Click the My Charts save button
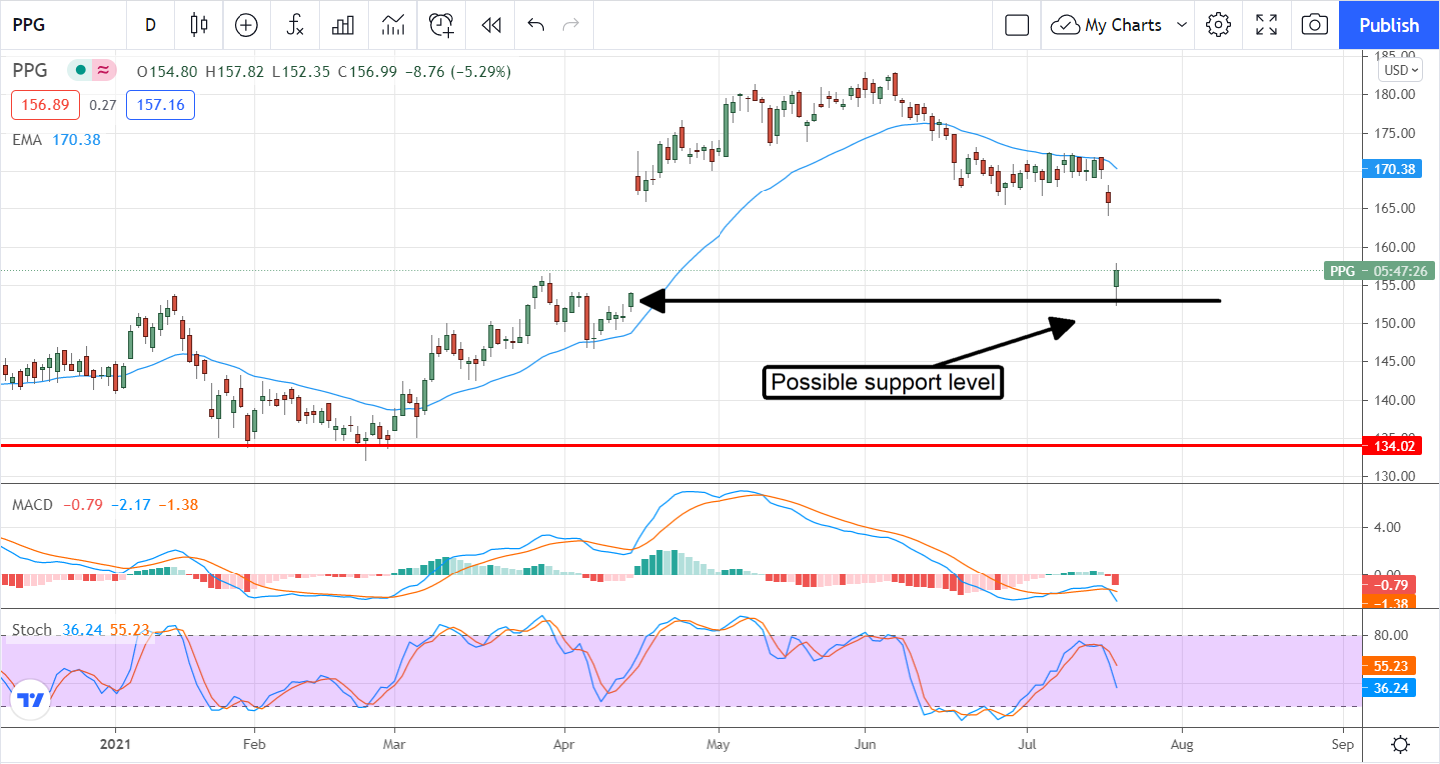This screenshot has width=1440, height=764. click(x=1107, y=25)
